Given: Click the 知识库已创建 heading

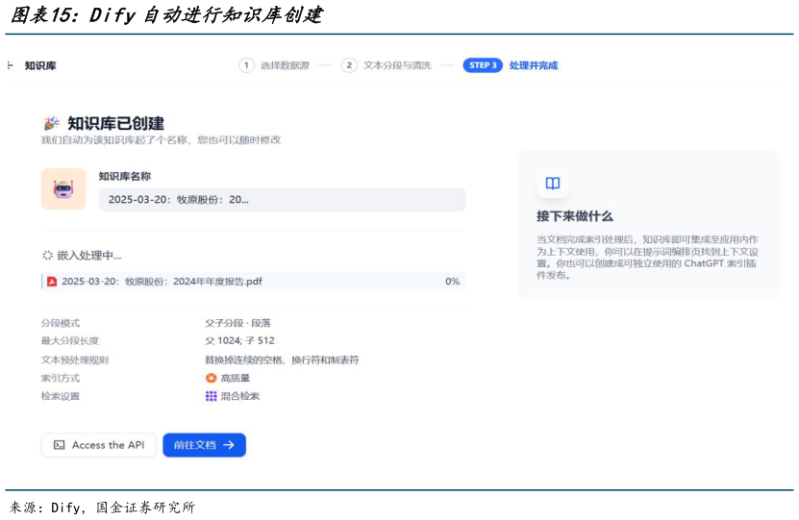Looking at the screenshot, I should coord(115,123).
